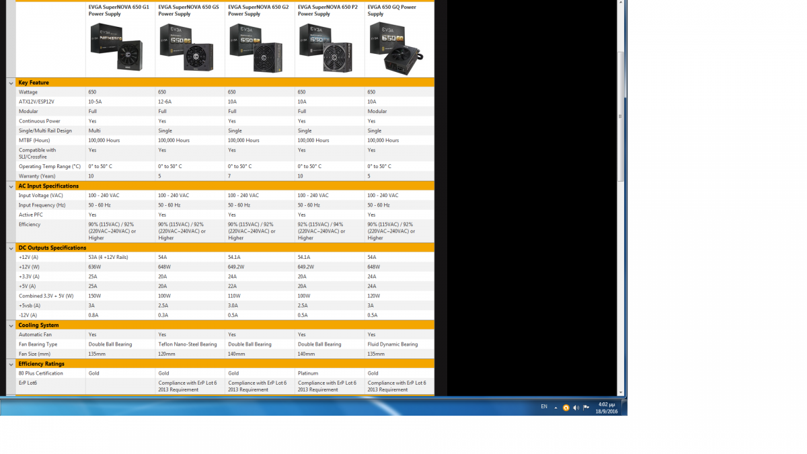This screenshot has width=807, height=454.
Task: Click the Wattage row label
Action: tap(28, 92)
